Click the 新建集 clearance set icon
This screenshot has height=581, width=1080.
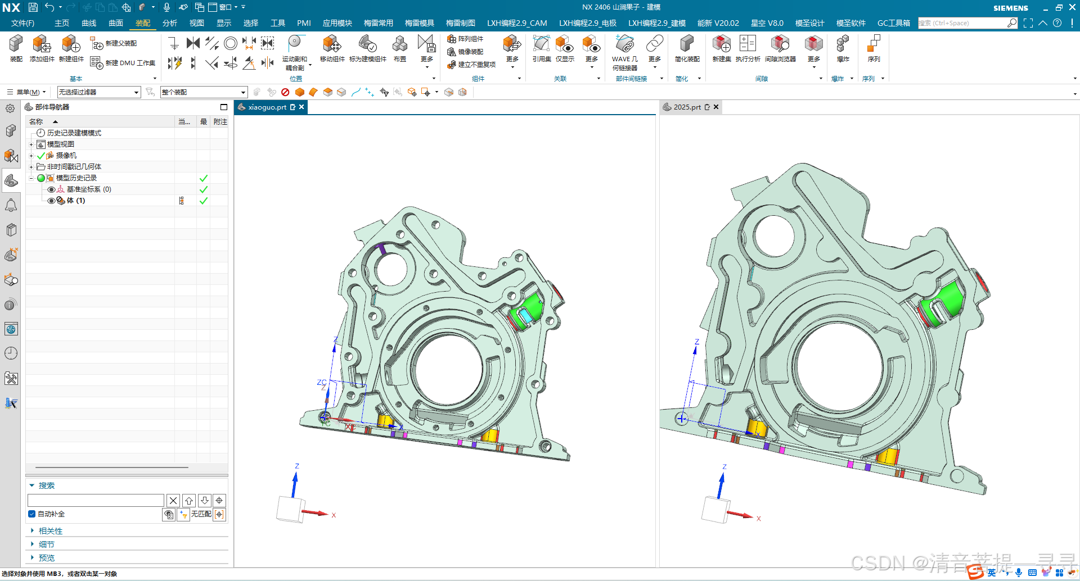721,44
